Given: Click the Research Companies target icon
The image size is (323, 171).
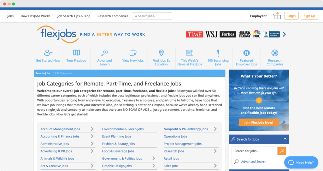Looking at the screenshot, I should point(275,53).
